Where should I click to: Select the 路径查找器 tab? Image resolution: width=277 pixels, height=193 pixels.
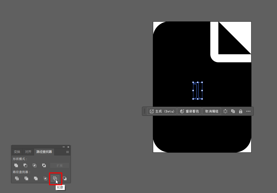coord(44,152)
